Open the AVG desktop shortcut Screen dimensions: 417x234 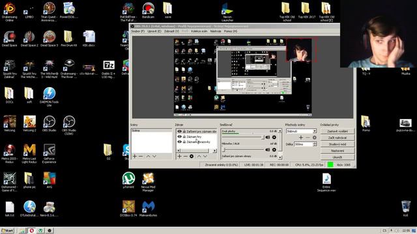(x=50, y=181)
